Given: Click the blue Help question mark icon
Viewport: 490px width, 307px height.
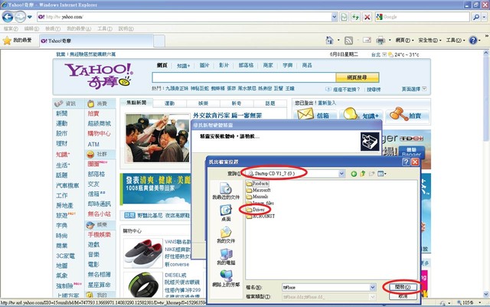Looking at the screenshot, I should click(473, 41).
